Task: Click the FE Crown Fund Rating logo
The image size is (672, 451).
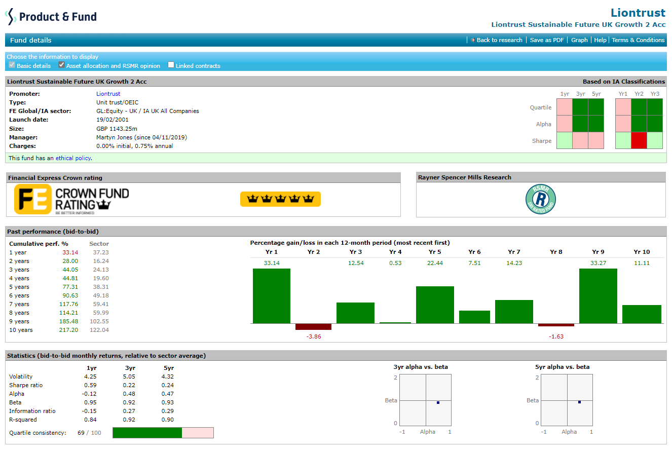Action: [x=71, y=200]
